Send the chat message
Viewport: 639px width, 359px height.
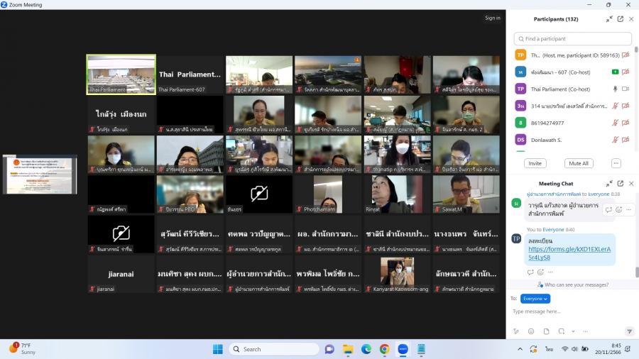pos(628,331)
